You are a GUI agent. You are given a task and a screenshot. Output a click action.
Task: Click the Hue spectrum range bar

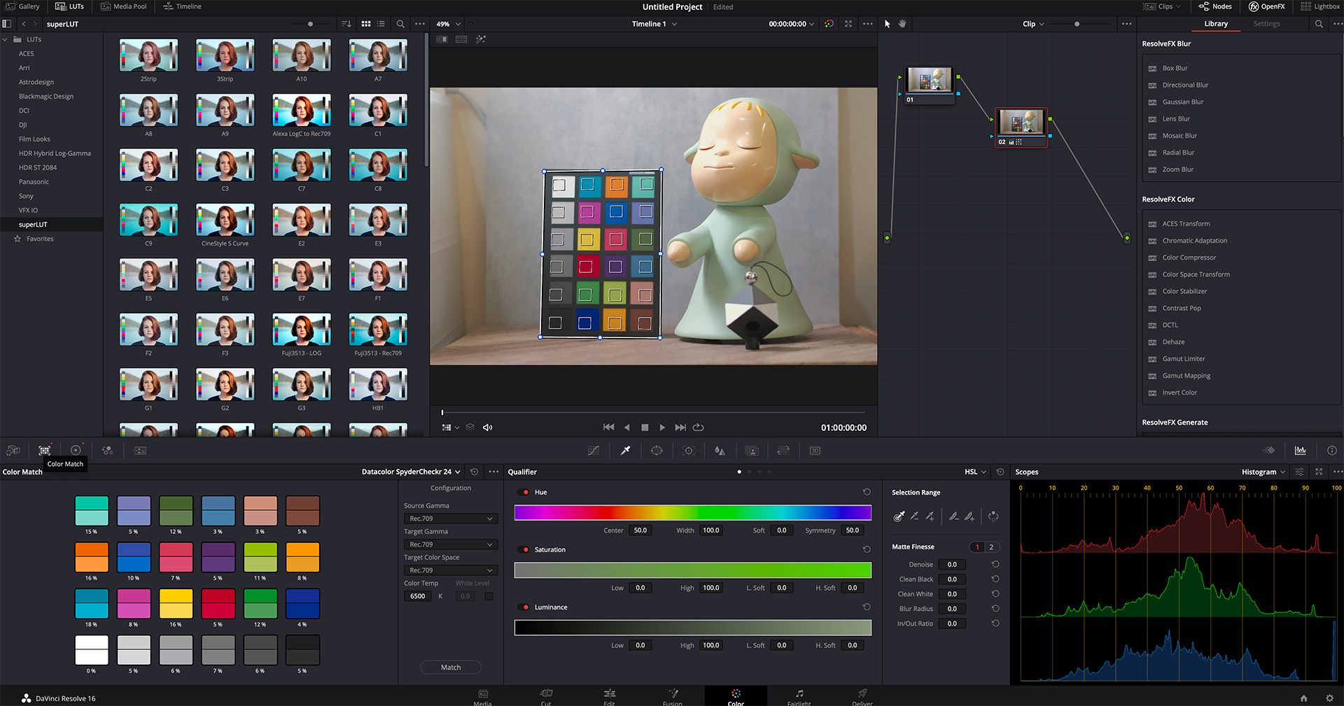tap(692, 513)
